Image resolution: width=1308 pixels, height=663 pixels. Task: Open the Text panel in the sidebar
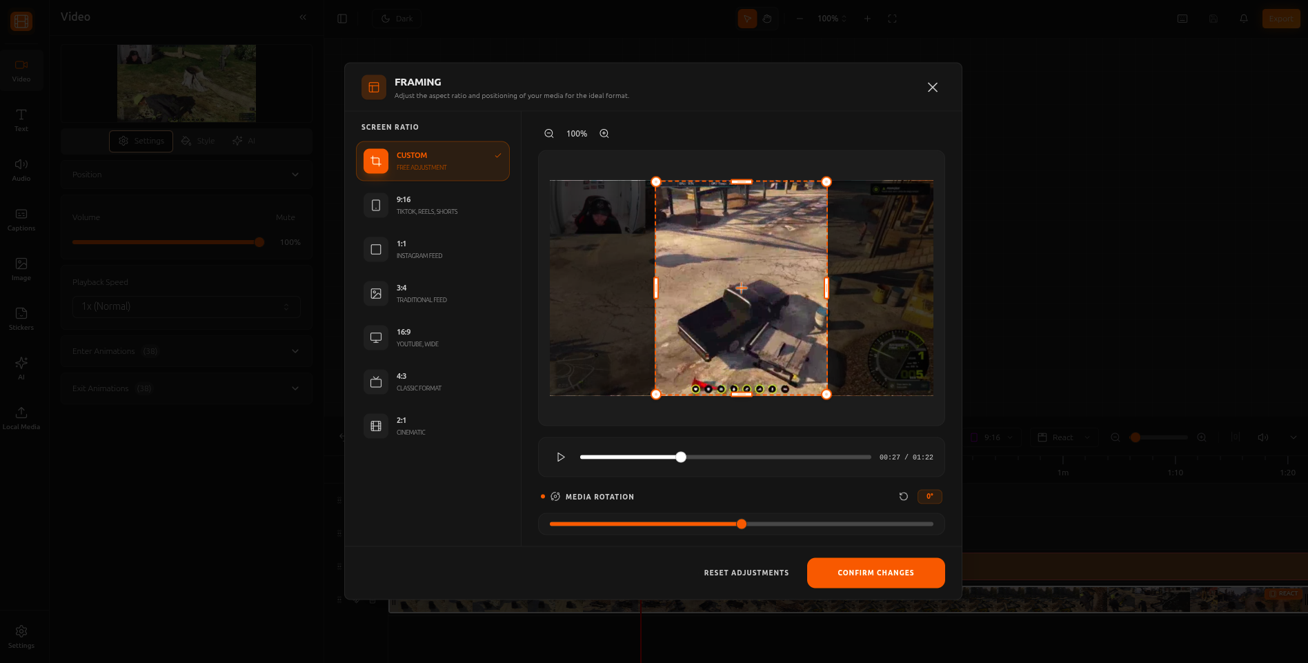pyautogui.click(x=21, y=119)
